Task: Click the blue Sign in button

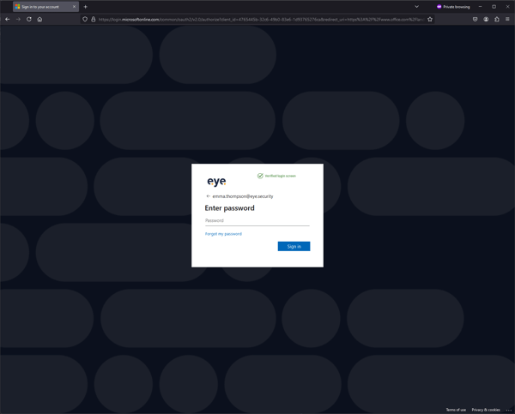Action: (x=294, y=246)
